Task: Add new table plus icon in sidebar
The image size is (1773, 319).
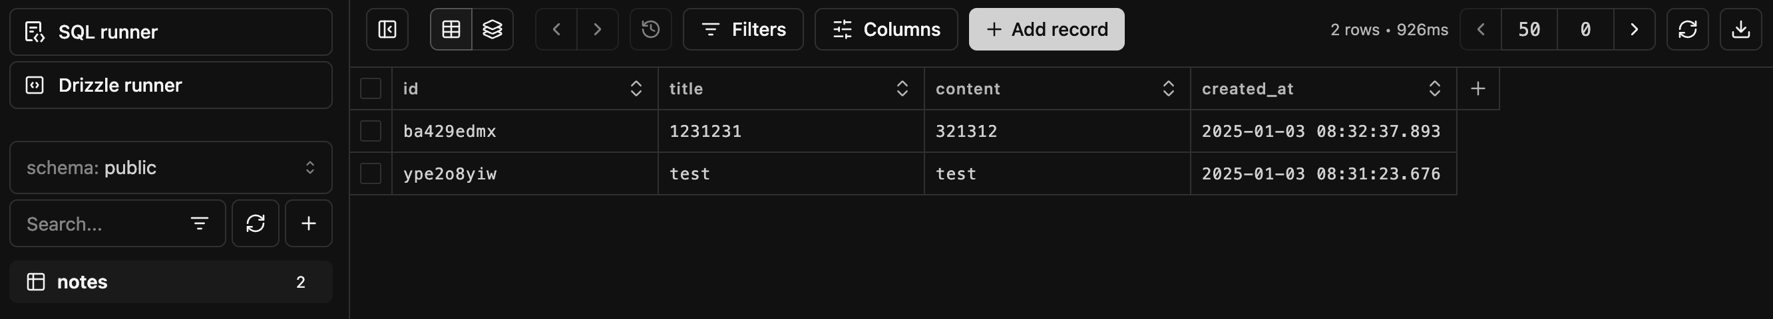Action: pyautogui.click(x=309, y=223)
